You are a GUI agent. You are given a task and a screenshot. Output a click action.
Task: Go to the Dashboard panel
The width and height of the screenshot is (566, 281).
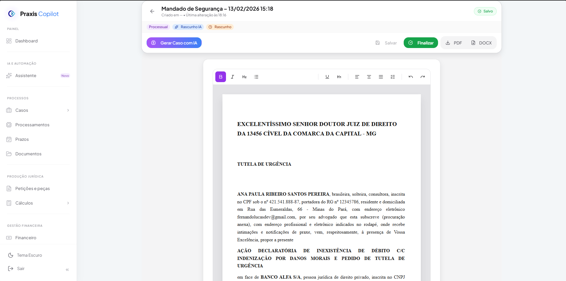[26, 41]
